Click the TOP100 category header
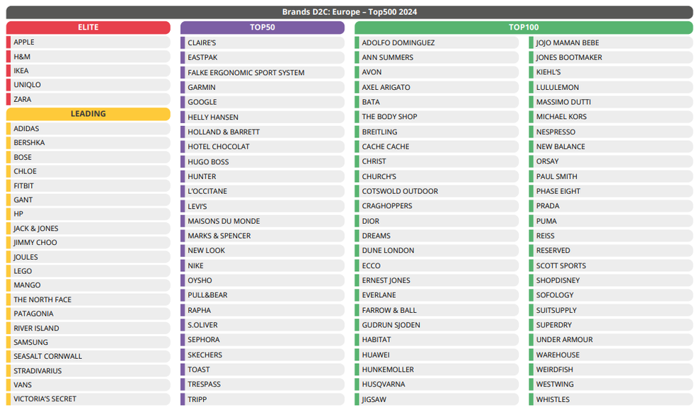The width and height of the screenshot is (700, 412). 524,27
